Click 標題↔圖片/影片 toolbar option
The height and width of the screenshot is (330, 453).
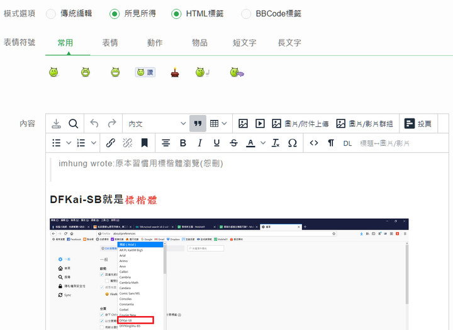(x=384, y=143)
